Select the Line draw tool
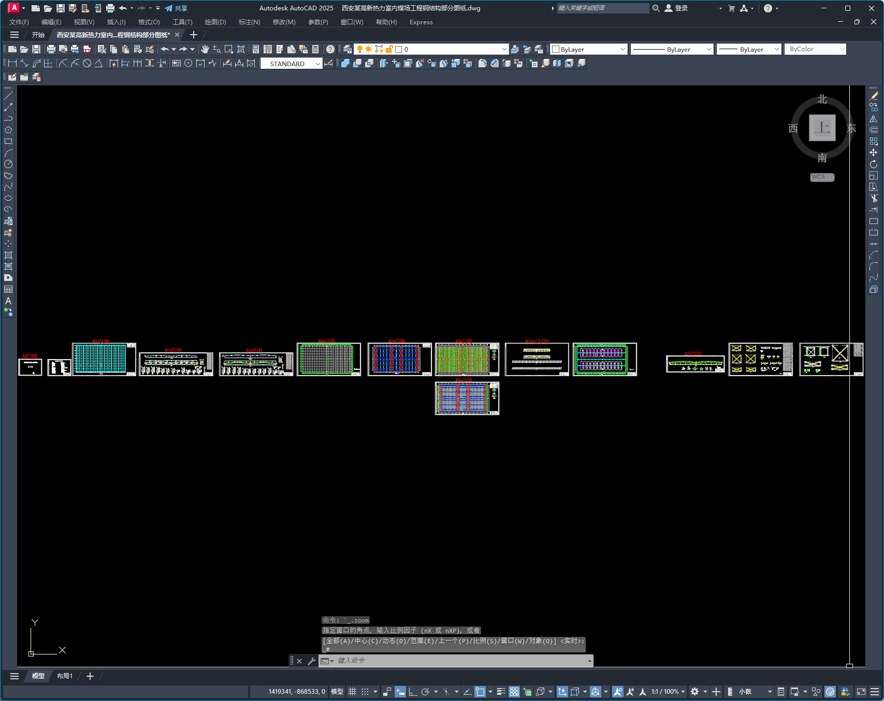This screenshot has width=884, height=701. [8, 96]
